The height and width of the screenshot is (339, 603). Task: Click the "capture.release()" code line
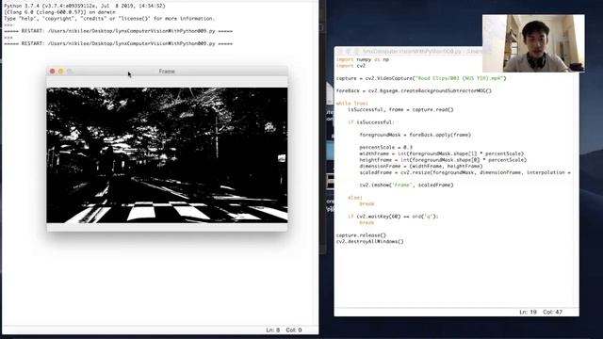tap(361, 235)
